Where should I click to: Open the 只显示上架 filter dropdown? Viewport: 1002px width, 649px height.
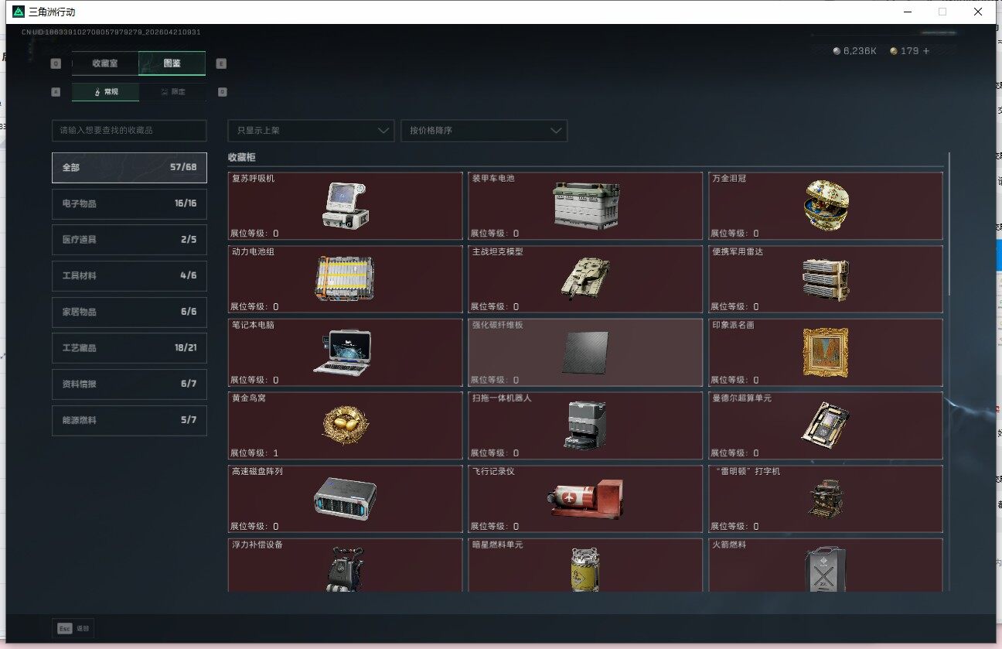pyautogui.click(x=311, y=131)
